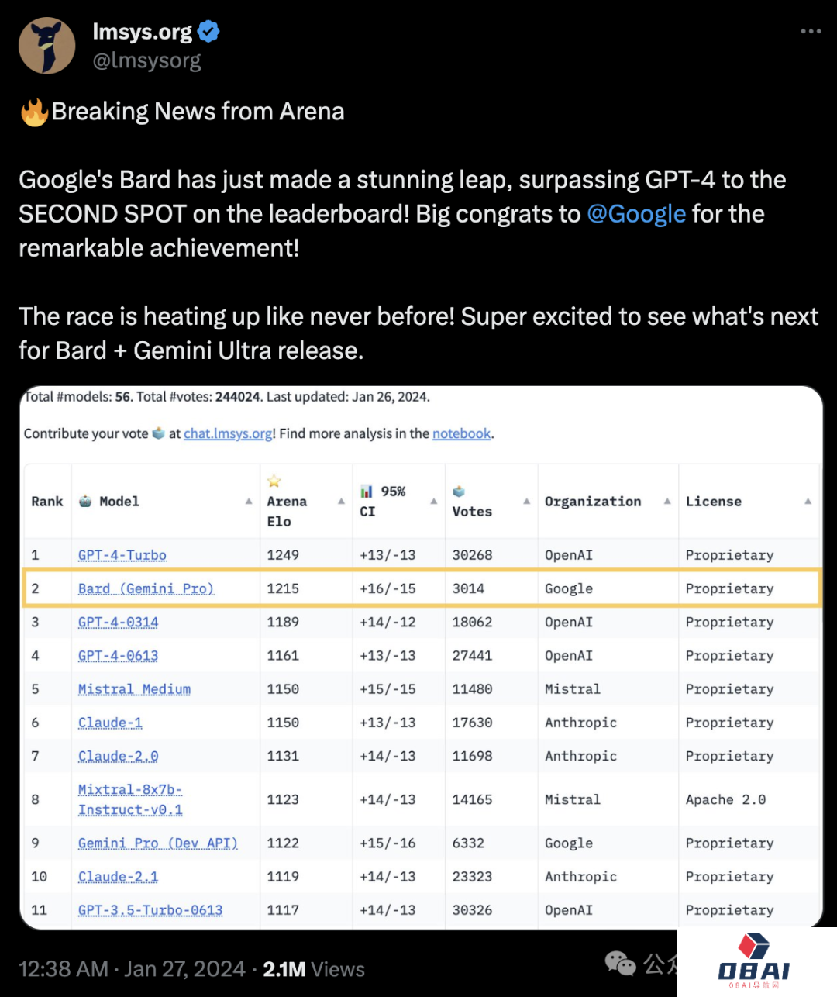Open the notebook analysis link
The image size is (837, 997).
coord(461,433)
